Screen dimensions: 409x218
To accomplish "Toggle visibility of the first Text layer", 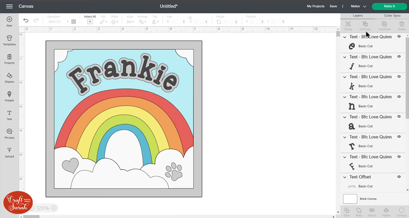I will pyautogui.click(x=399, y=36).
